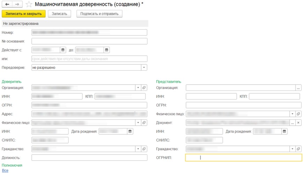Click ellipsis button in Представитель Организация

[x=298, y=88]
